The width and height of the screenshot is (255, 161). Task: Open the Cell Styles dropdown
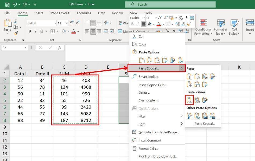pyautogui.click(x=234, y=27)
